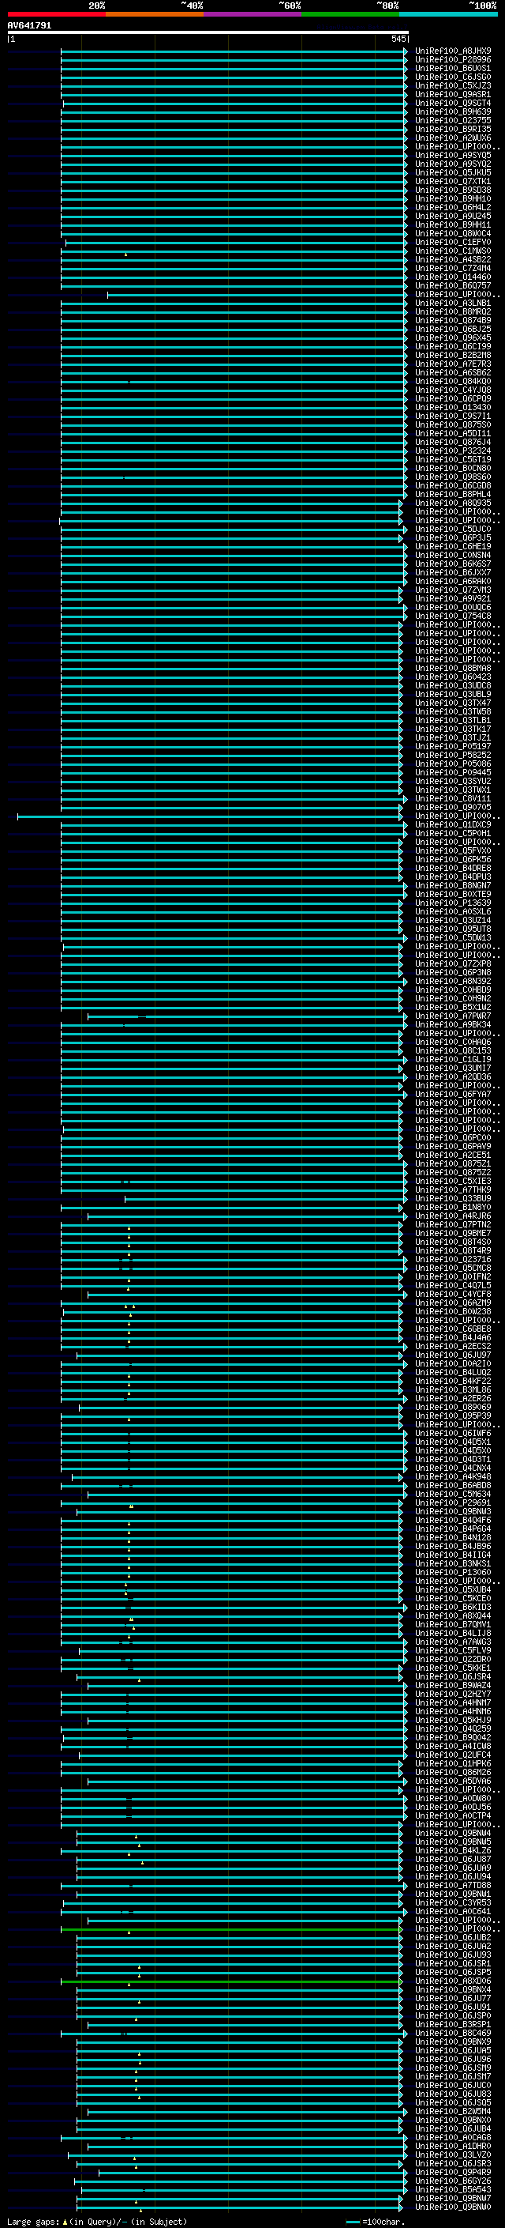Select the UniRef100_A9SYQ5 label

tap(452, 156)
